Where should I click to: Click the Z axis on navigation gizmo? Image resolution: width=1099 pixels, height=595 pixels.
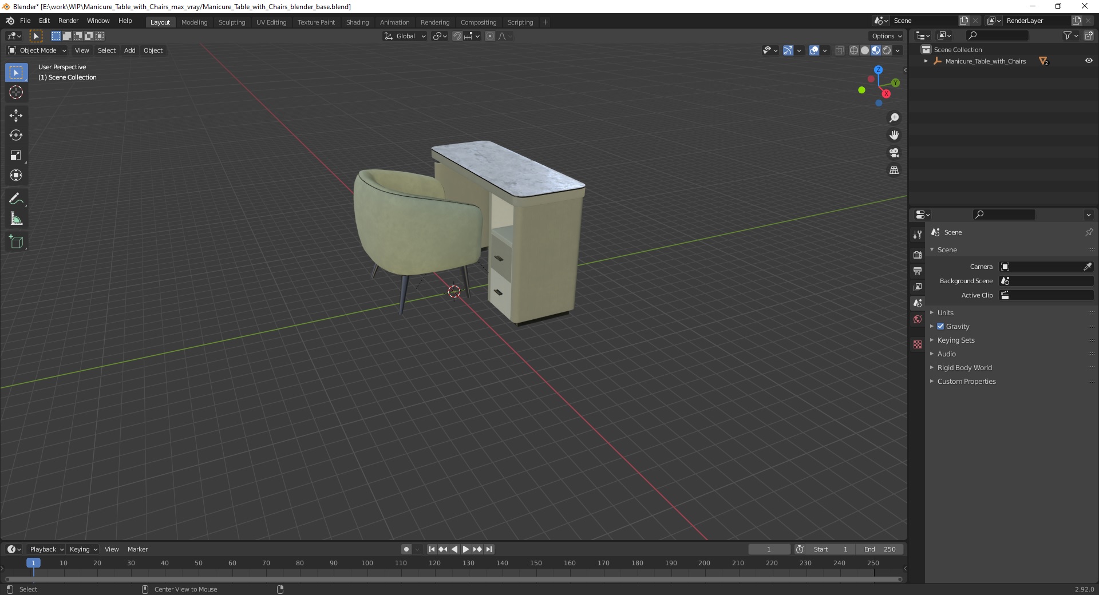[x=878, y=70]
